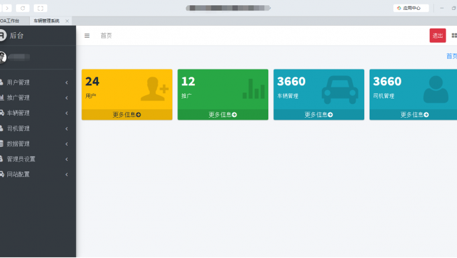Click the fullscreen icon in browser toolbar

pyautogui.click(x=40, y=8)
